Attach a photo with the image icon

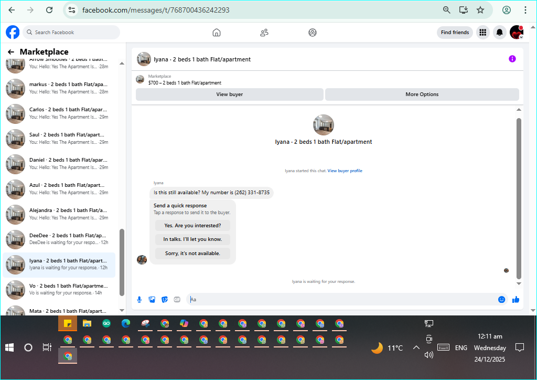pos(152,300)
